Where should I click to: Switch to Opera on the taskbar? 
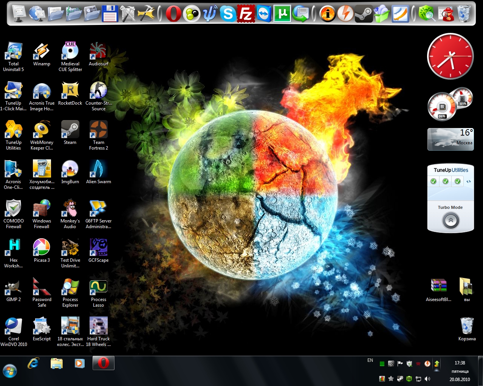(103, 363)
